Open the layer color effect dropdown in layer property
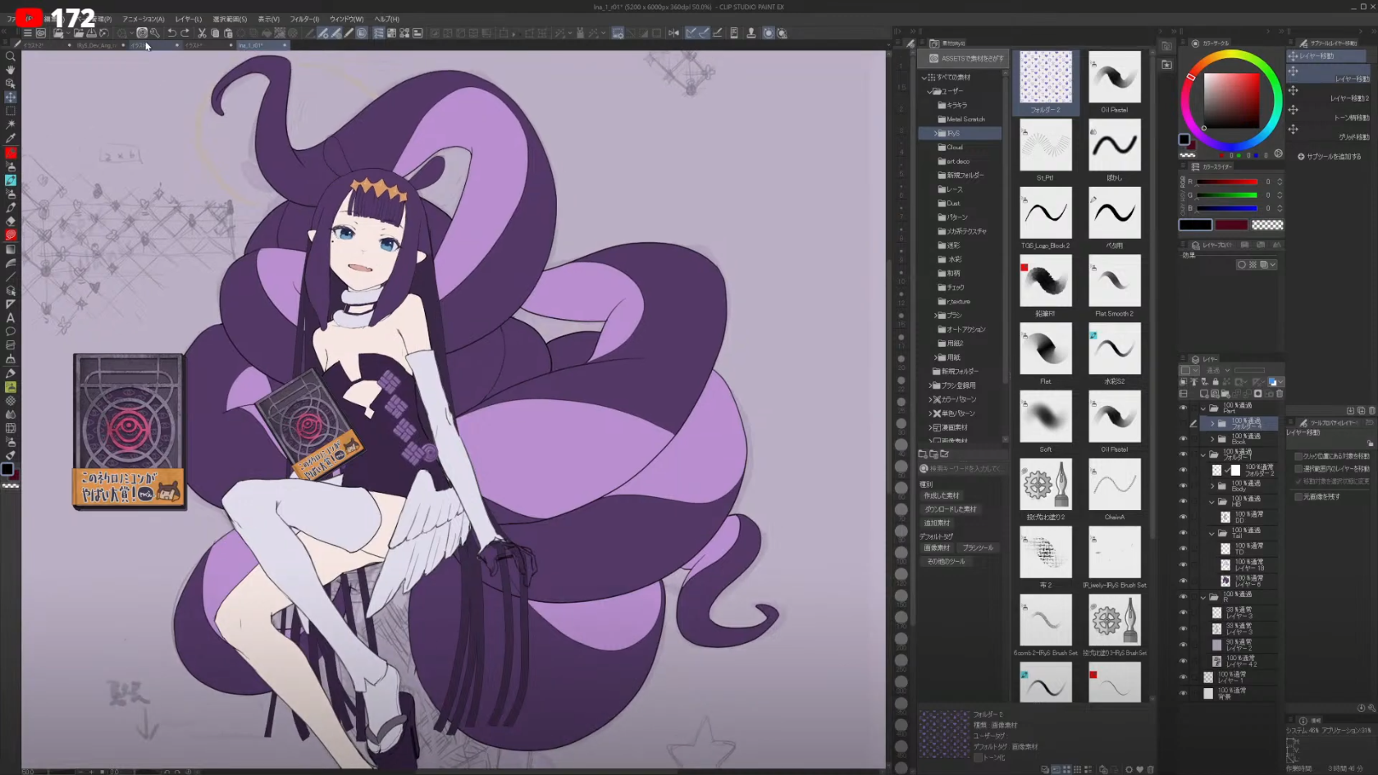The height and width of the screenshot is (775, 1378). pos(1273,265)
